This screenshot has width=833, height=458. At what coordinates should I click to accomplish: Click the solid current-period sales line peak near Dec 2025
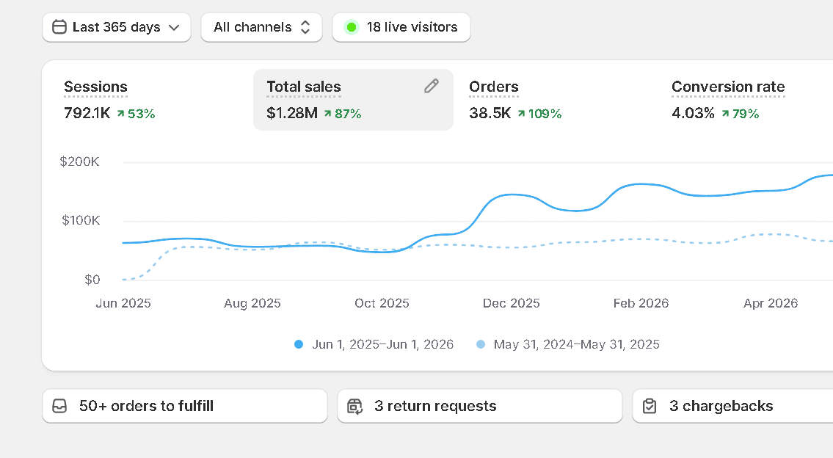point(511,195)
